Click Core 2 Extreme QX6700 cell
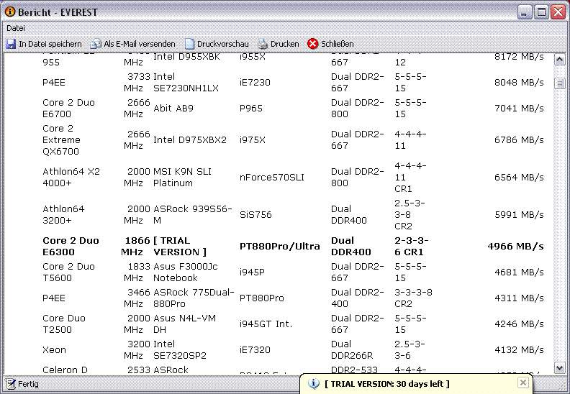 [61, 139]
